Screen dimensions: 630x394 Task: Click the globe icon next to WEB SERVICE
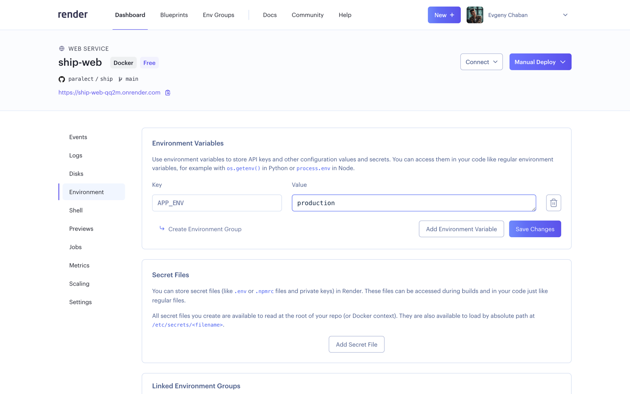[62, 49]
